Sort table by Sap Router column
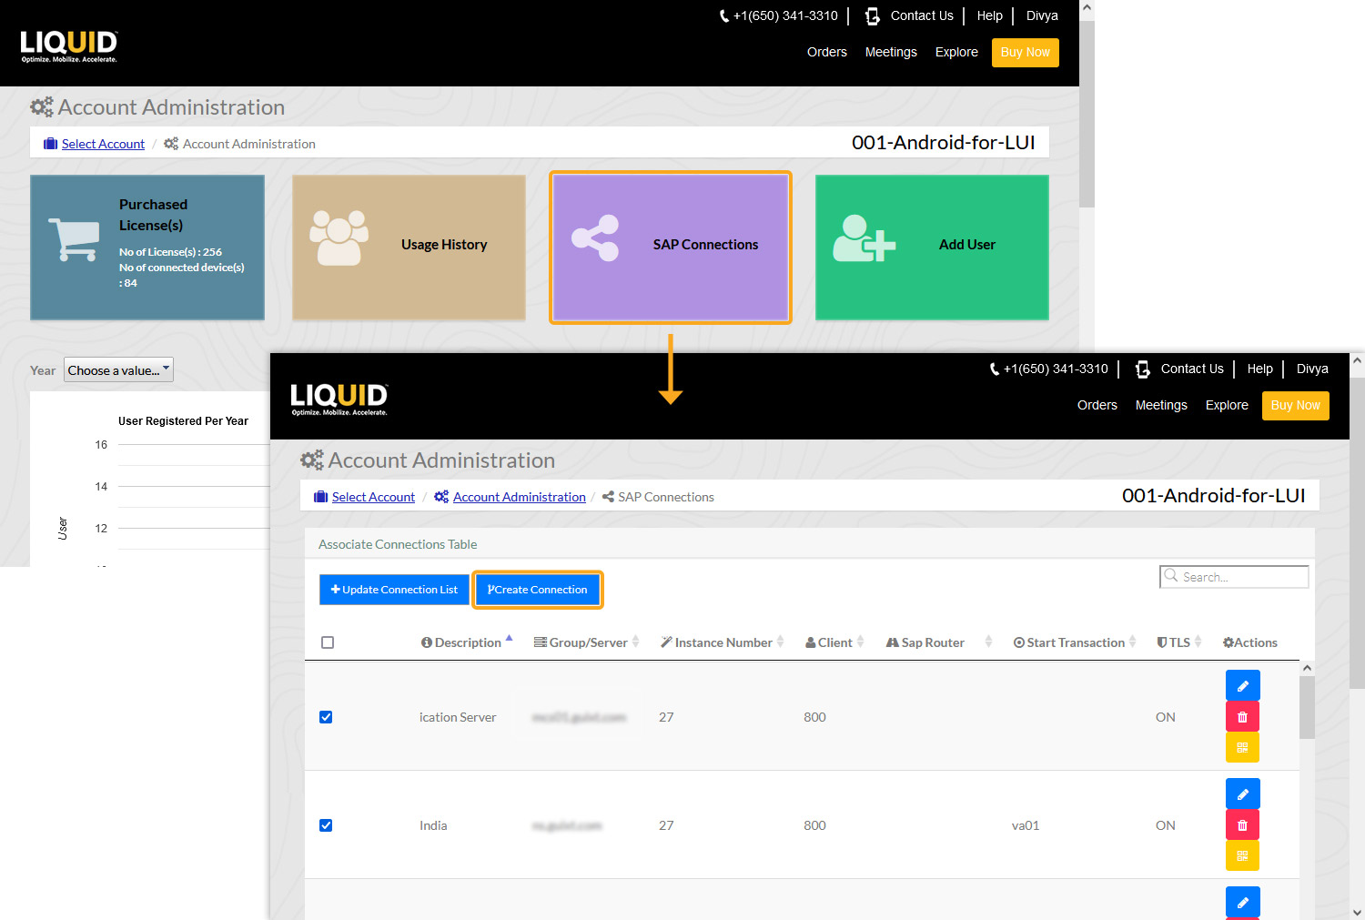This screenshot has height=920, width=1365. click(939, 642)
